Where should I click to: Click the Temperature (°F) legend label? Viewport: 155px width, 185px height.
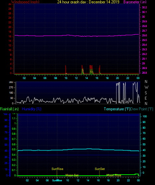(117, 109)
